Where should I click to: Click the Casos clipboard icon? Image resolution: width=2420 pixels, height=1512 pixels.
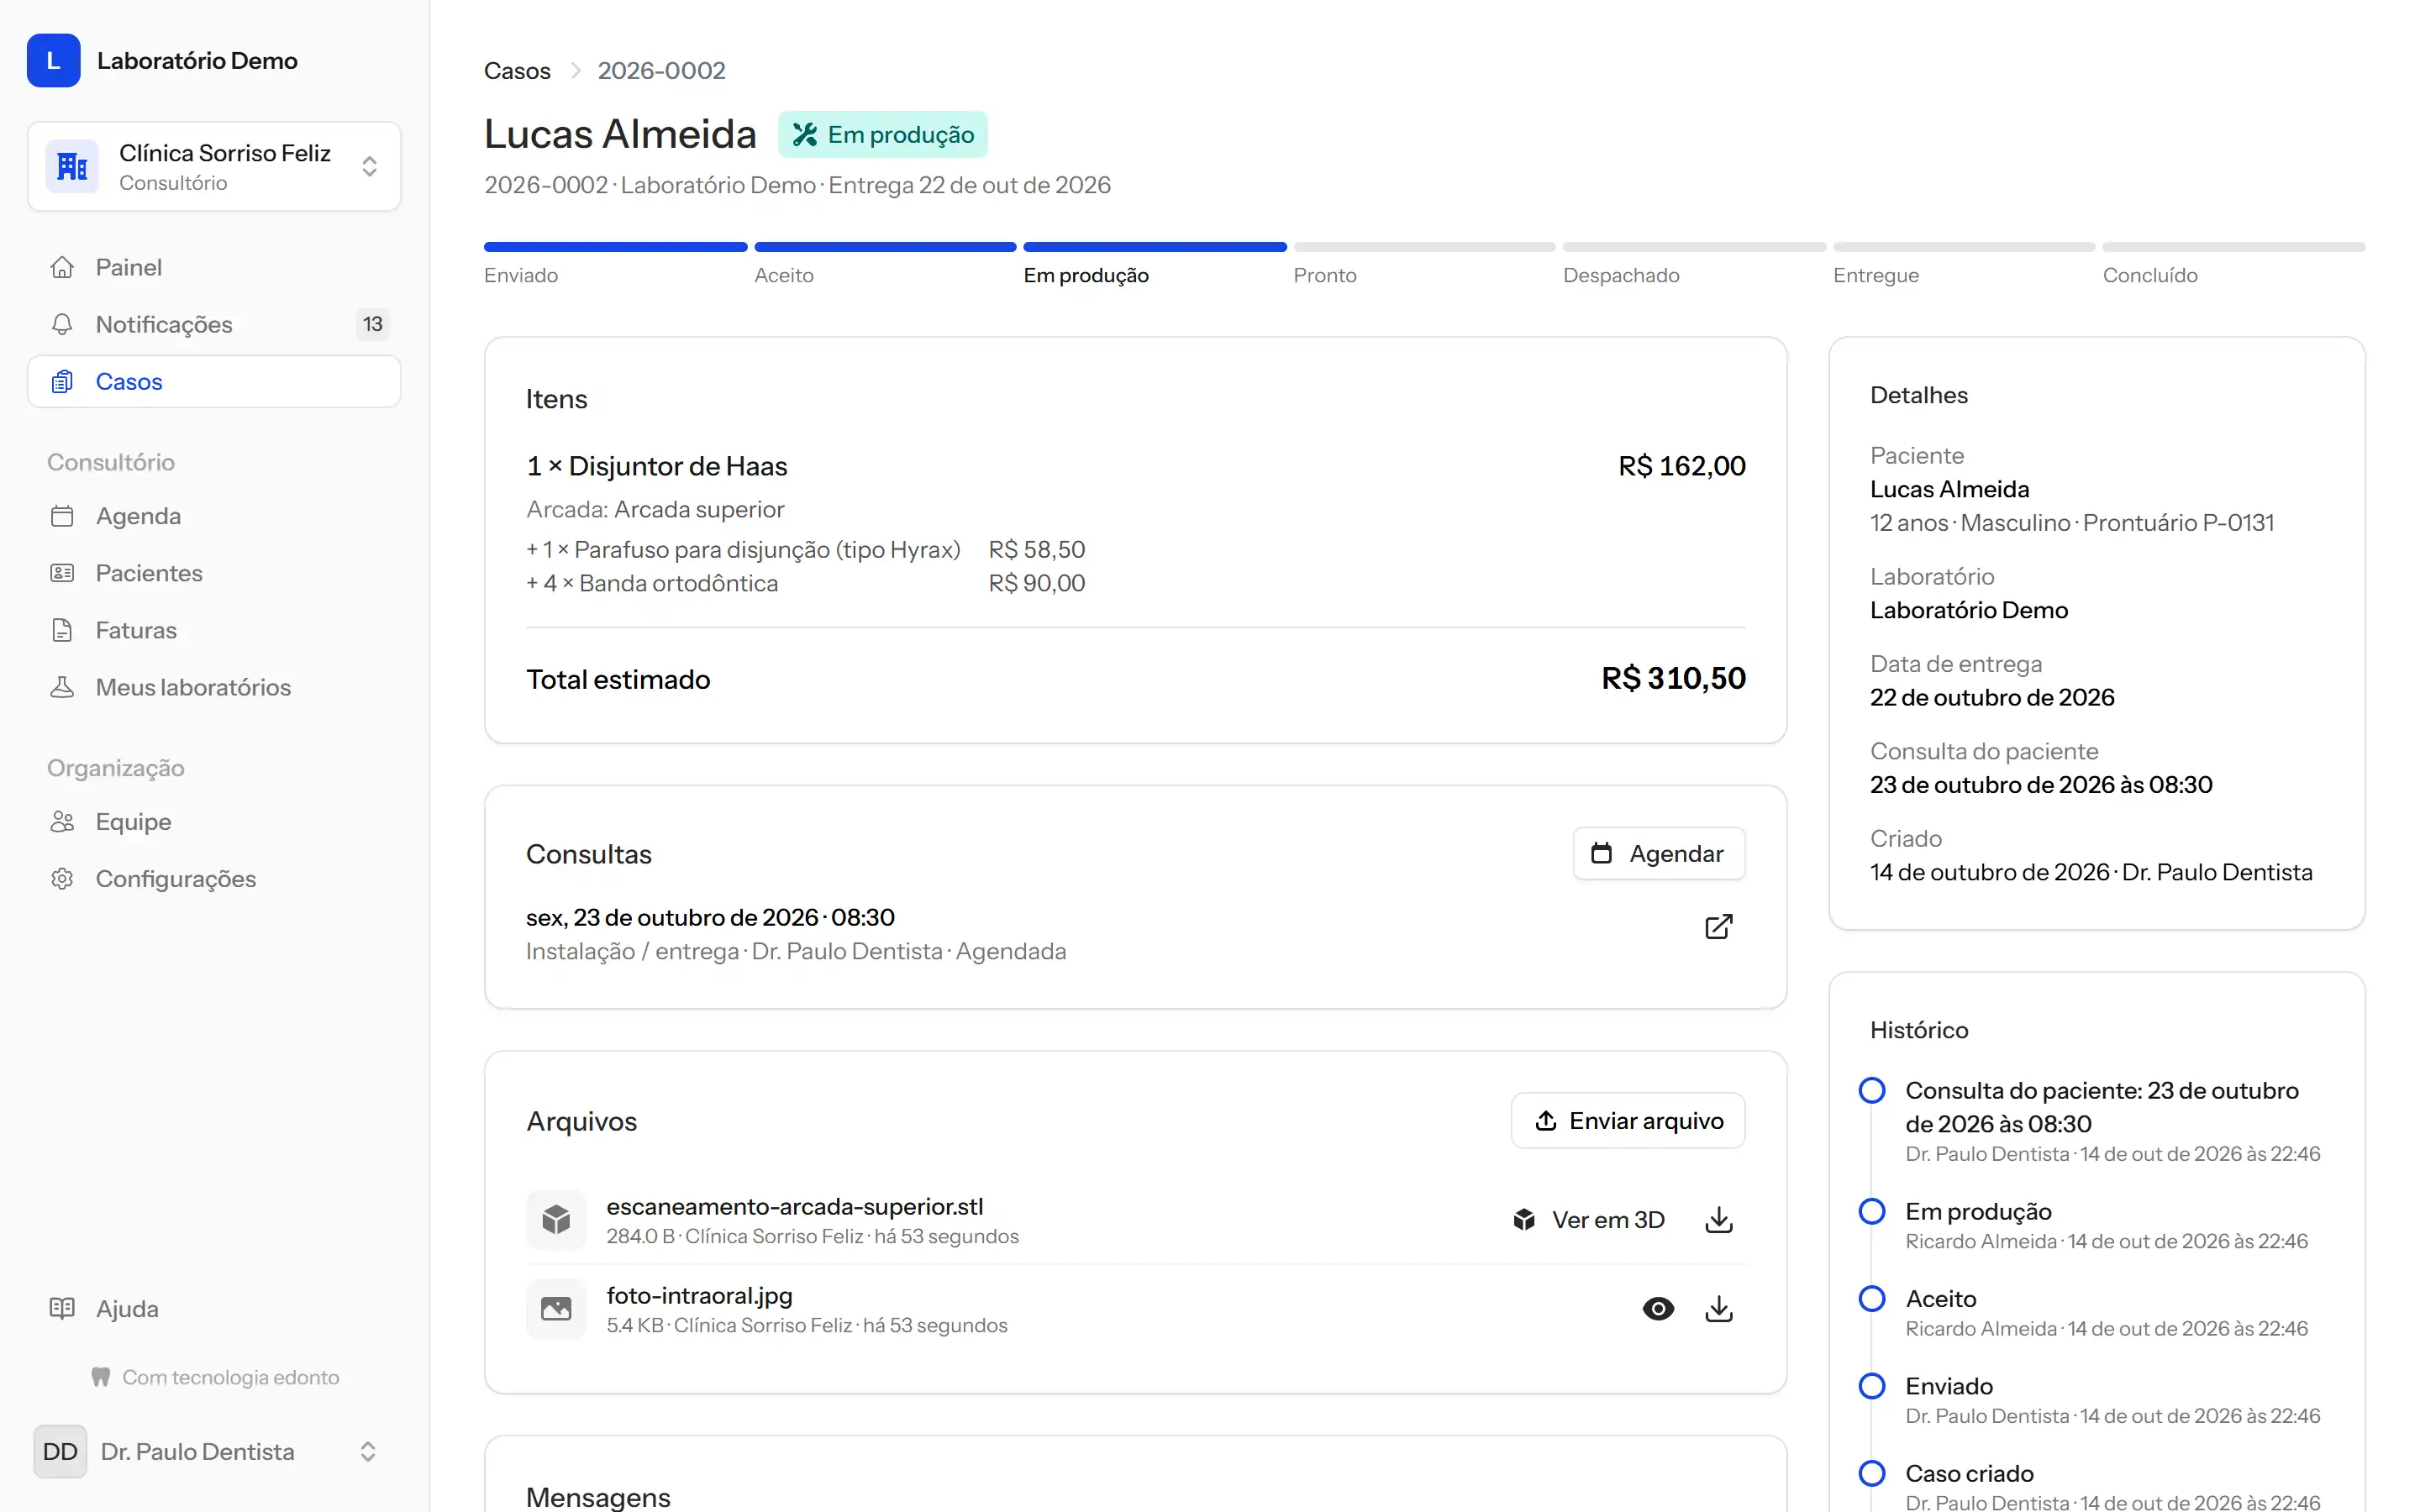coord(62,381)
